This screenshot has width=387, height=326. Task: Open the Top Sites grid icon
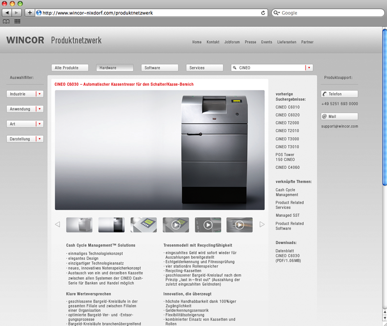tap(17, 21)
